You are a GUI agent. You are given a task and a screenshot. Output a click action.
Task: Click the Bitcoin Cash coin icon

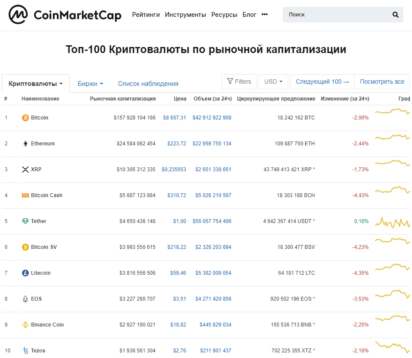[x=25, y=195]
